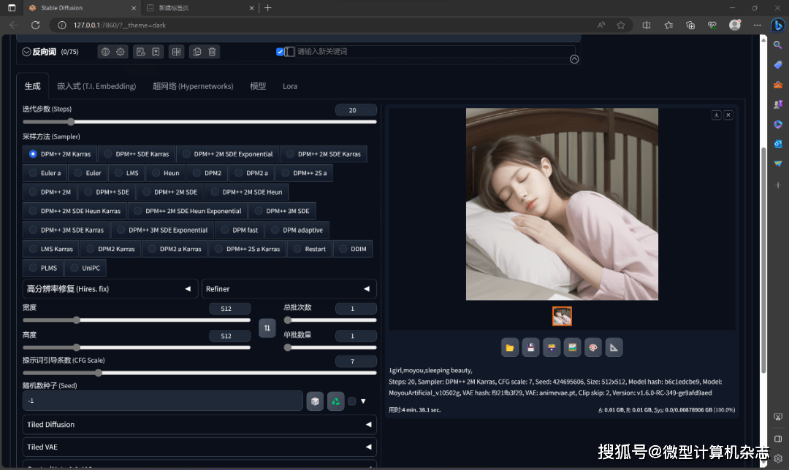Tick the extra seed options checkbox
Screen dimensions: 789x470
[352, 401]
